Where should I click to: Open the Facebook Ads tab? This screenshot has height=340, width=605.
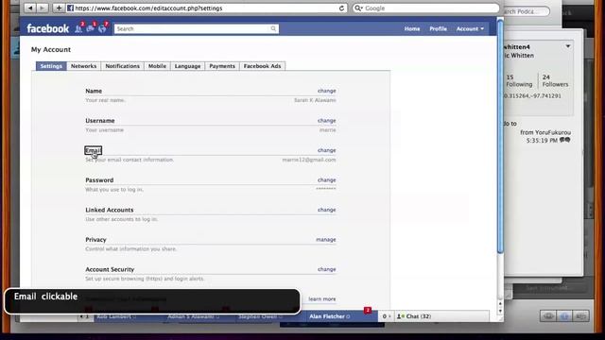click(x=263, y=66)
